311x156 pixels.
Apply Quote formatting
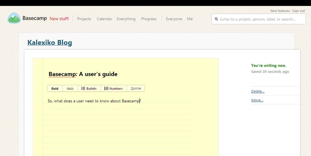click(136, 88)
